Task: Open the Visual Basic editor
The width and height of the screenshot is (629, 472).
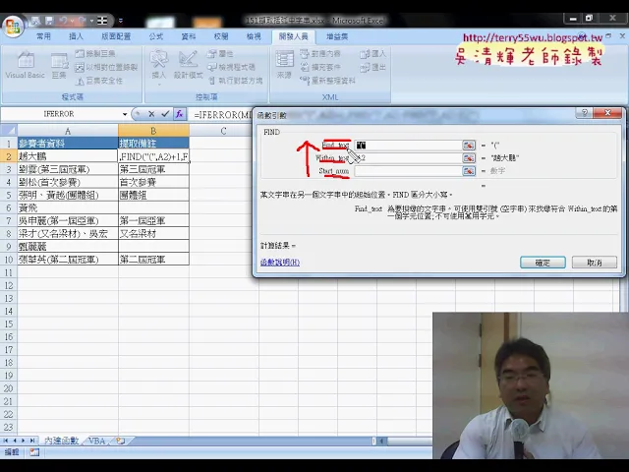Action: [25, 65]
